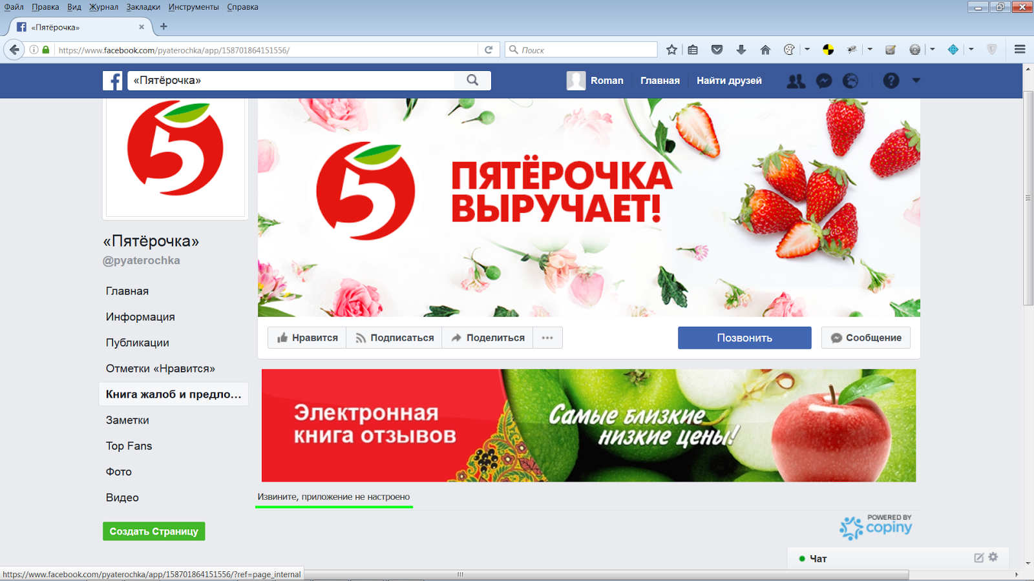Reload the page with the refresh icon
This screenshot has width=1034, height=581.
coord(489,50)
